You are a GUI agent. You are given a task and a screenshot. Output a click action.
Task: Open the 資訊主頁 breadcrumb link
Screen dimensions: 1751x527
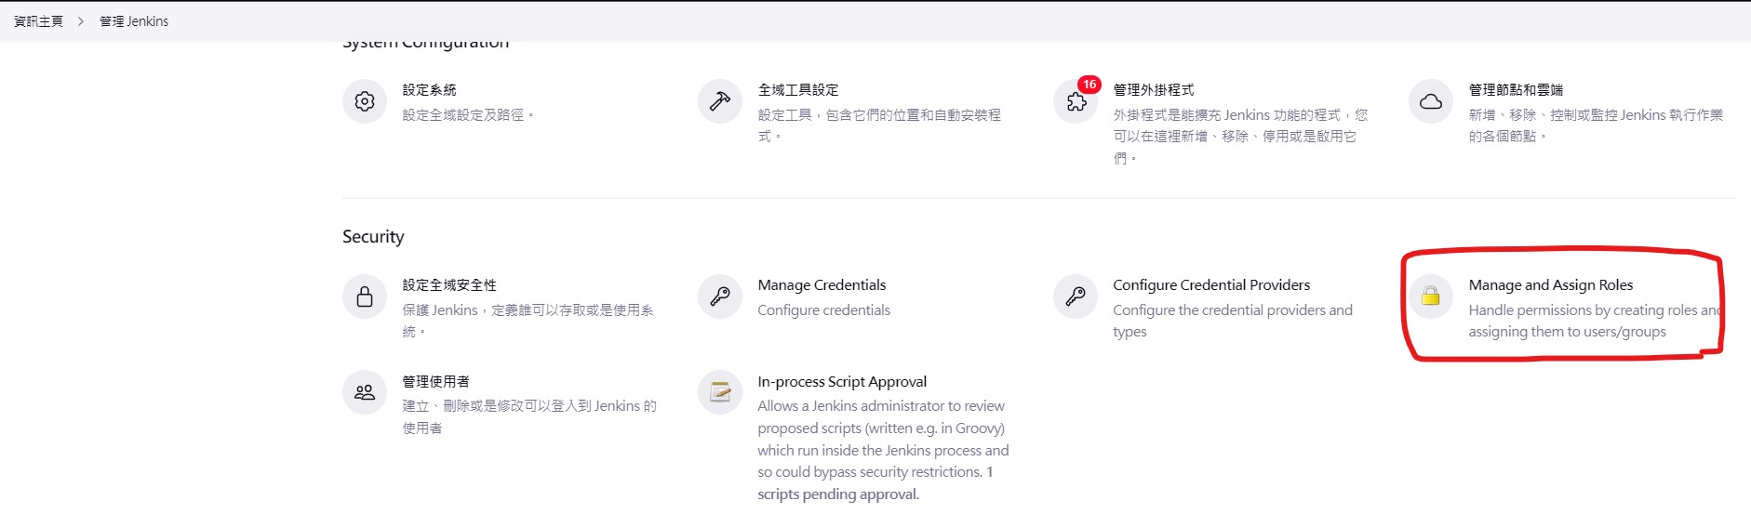point(38,21)
